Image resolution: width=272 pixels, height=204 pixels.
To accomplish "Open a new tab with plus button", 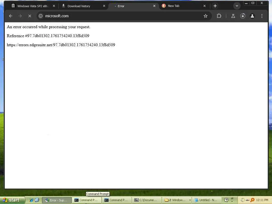I will click(x=215, y=6).
